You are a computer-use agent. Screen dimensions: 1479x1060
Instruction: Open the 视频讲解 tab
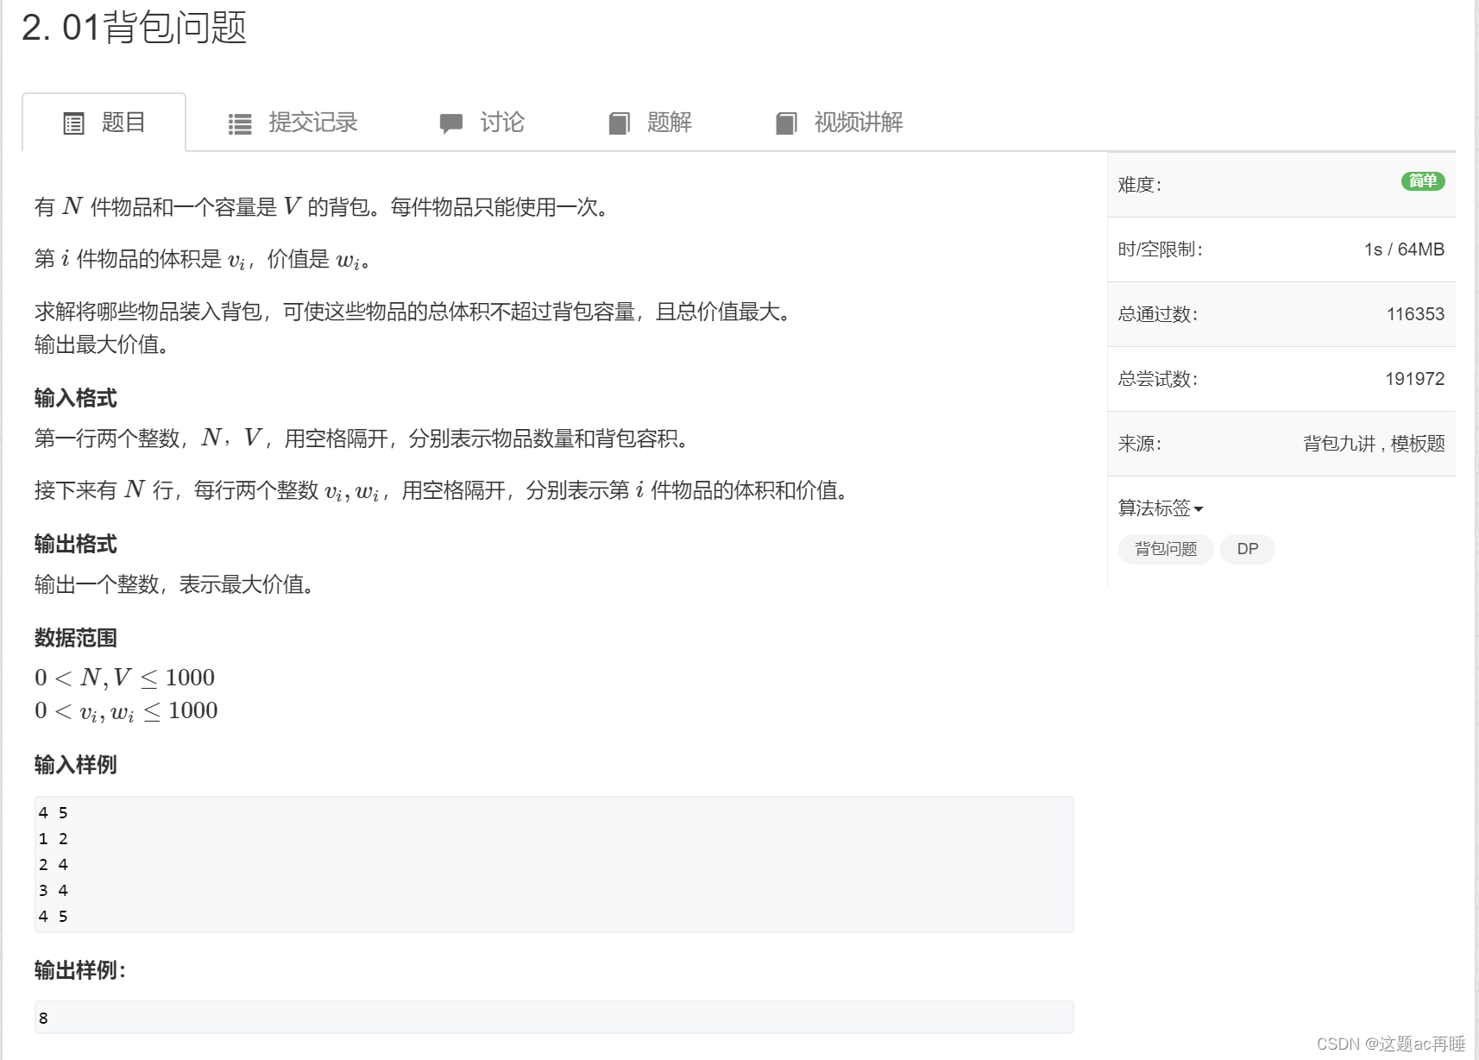(859, 123)
